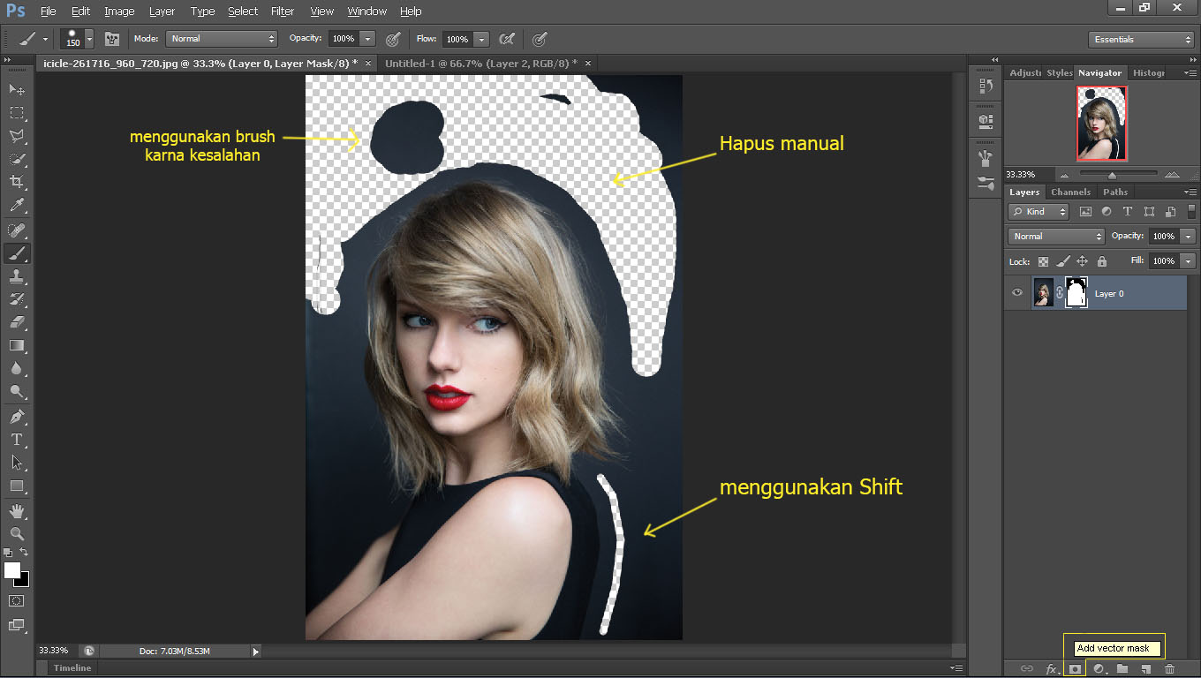This screenshot has width=1201, height=678.
Task: Switch to Untitled-1 document tab
Action: point(480,64)
